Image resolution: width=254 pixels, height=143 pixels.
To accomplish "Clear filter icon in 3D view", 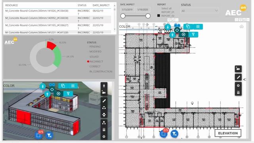I will (49, 135).
